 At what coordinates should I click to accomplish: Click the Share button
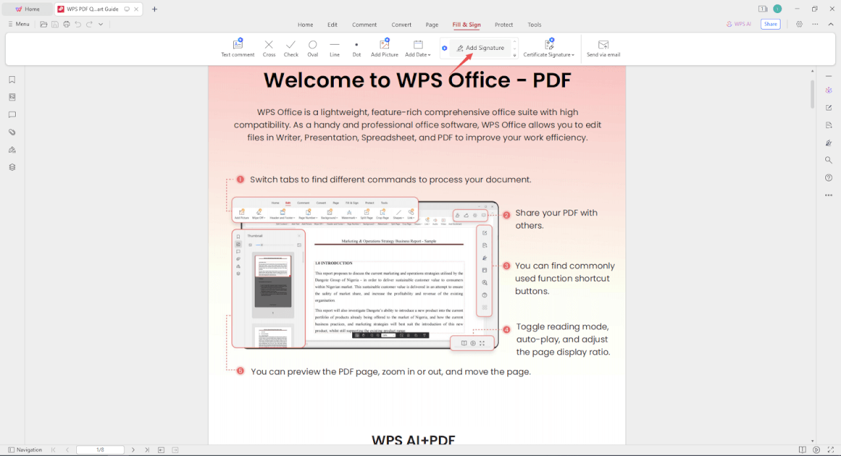771,24
